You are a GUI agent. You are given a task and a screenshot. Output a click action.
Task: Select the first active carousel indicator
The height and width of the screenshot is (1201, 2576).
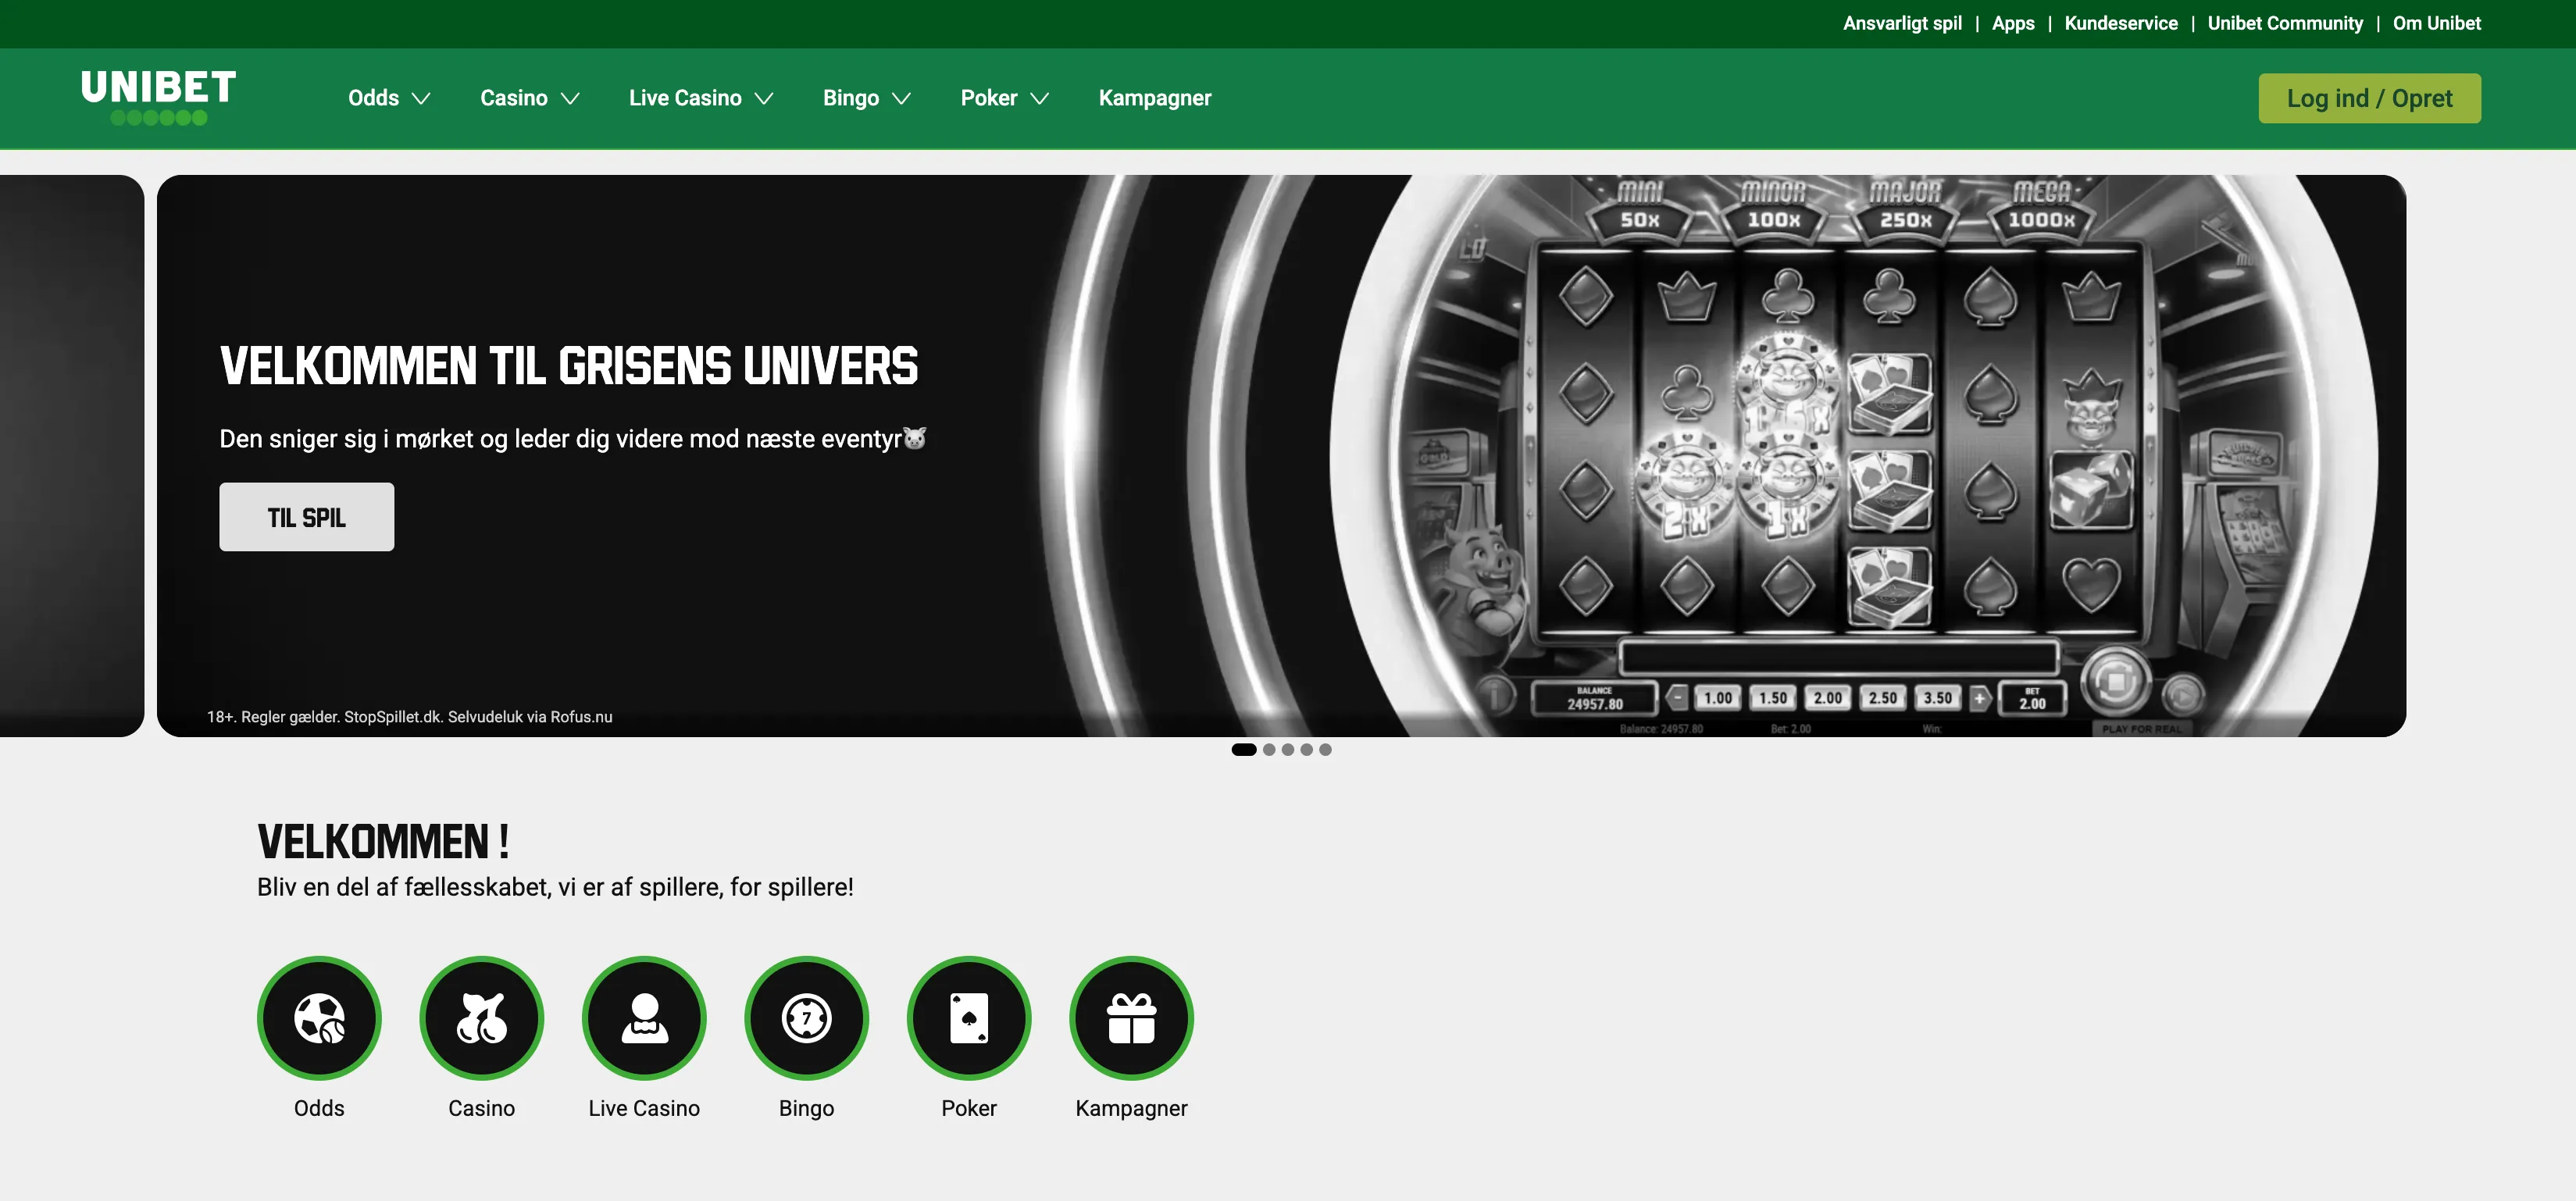(x=1244, y=749)
